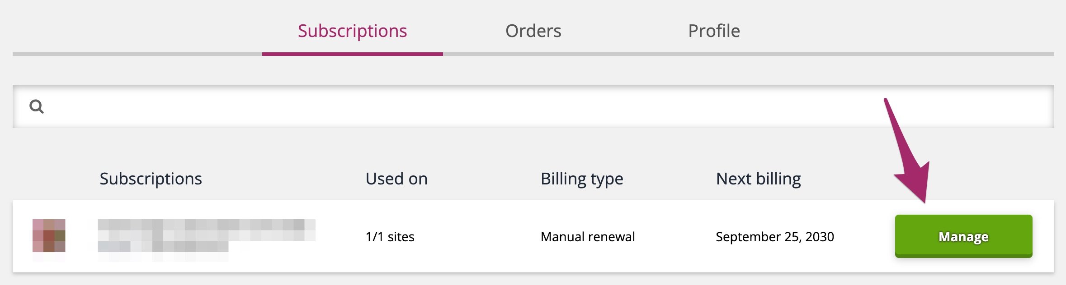Click the Next billing column header
1066x285 pixels.
pos(758,178)
